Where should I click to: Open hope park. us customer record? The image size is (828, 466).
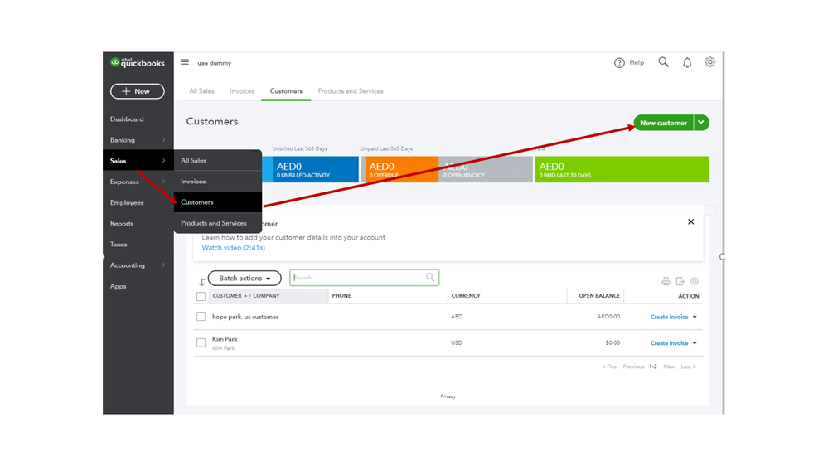(245, 317)
